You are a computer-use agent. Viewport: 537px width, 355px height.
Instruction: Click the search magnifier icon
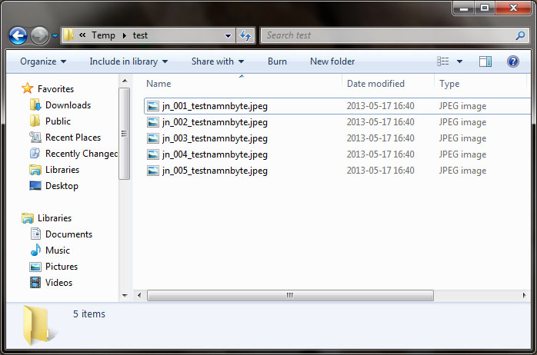pyautogui.click(x=520, y=35)
